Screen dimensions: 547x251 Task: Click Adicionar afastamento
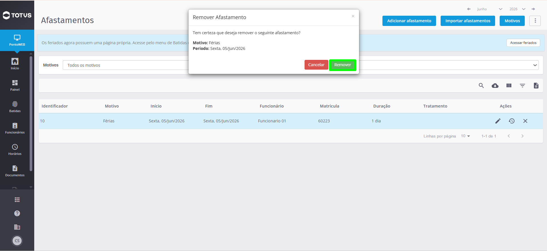tap(409, 21)
